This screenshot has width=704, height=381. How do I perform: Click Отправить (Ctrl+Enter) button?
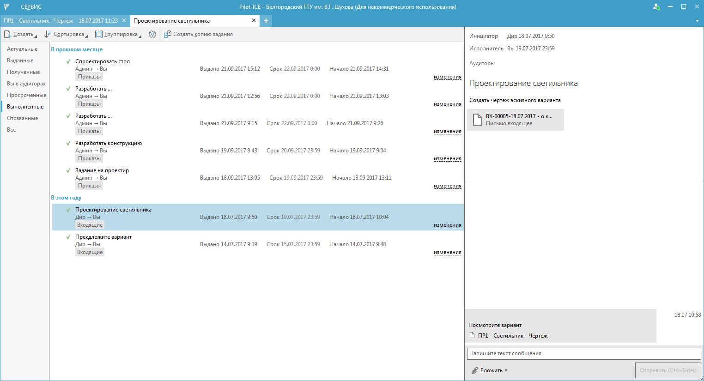pyautogui.click(x=668, y=370)
